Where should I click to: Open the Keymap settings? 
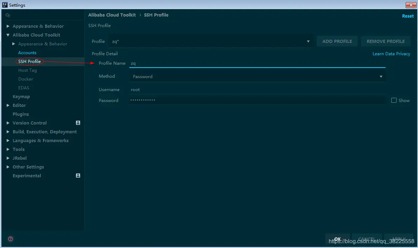point(21,96)
